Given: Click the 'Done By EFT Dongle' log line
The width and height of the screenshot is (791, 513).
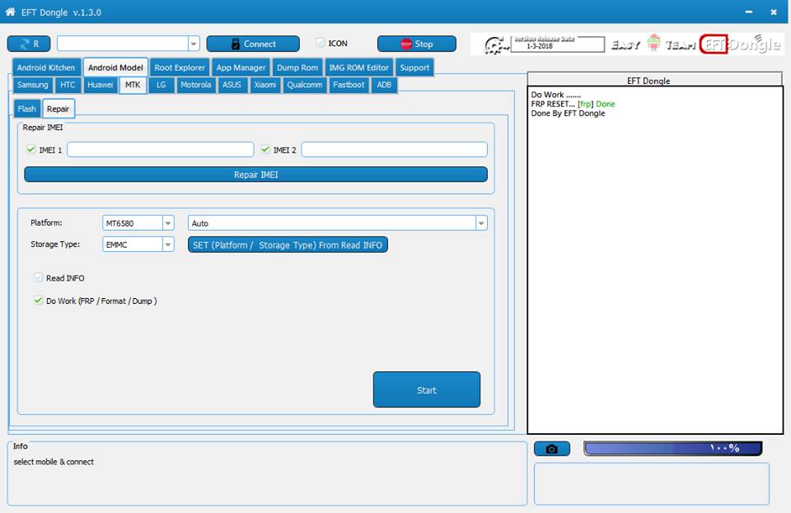Looking at the screenshot, I should click(568, 114).
